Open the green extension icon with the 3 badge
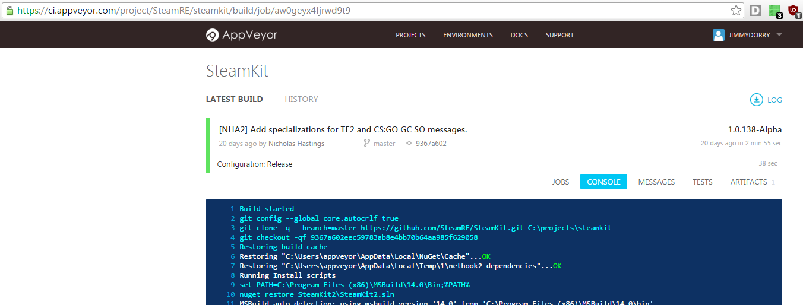This screenshot has height=305, width=803. [x=774, y=11]
